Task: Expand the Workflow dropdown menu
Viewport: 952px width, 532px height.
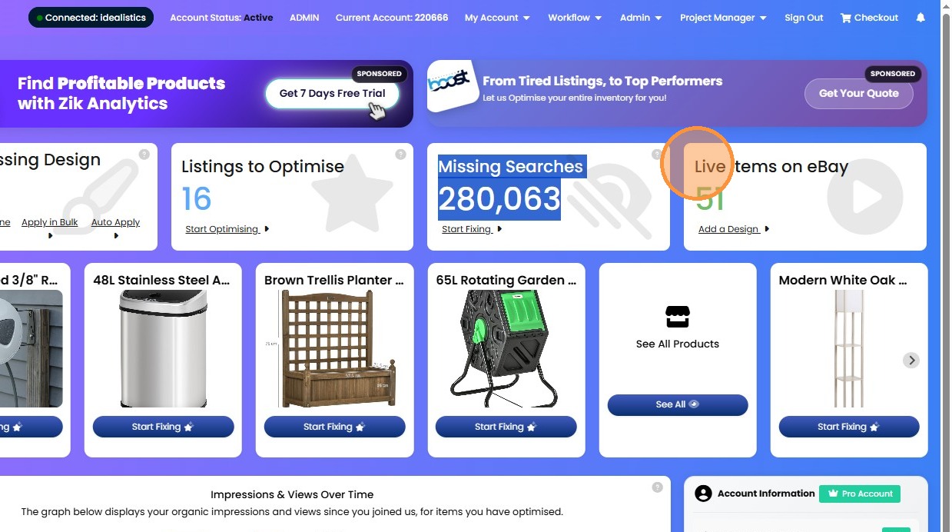Action: tap(575, 18)
